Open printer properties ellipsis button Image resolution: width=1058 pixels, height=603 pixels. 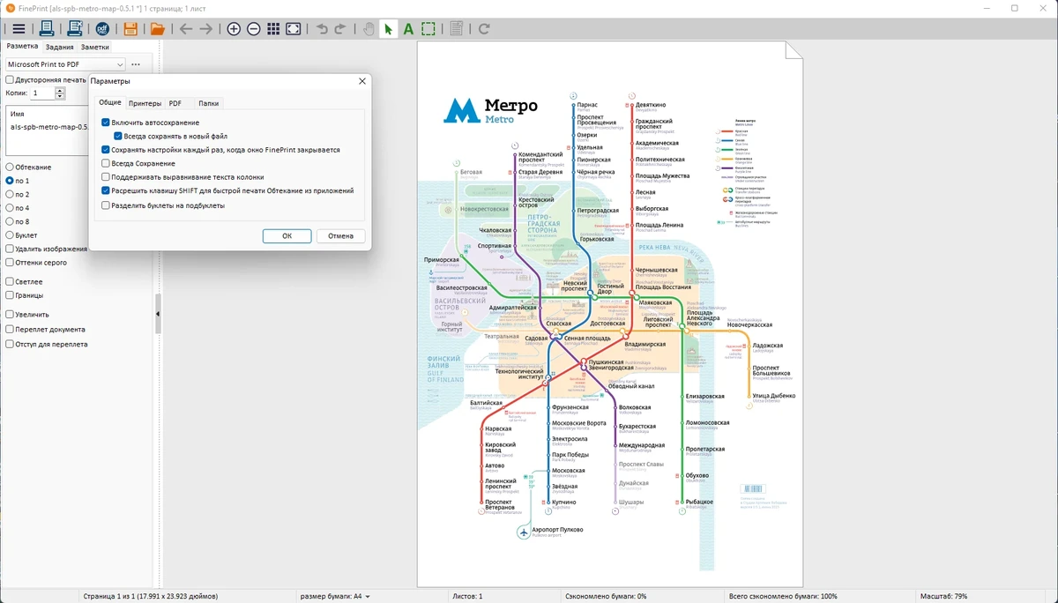click(x=136, y=64)
